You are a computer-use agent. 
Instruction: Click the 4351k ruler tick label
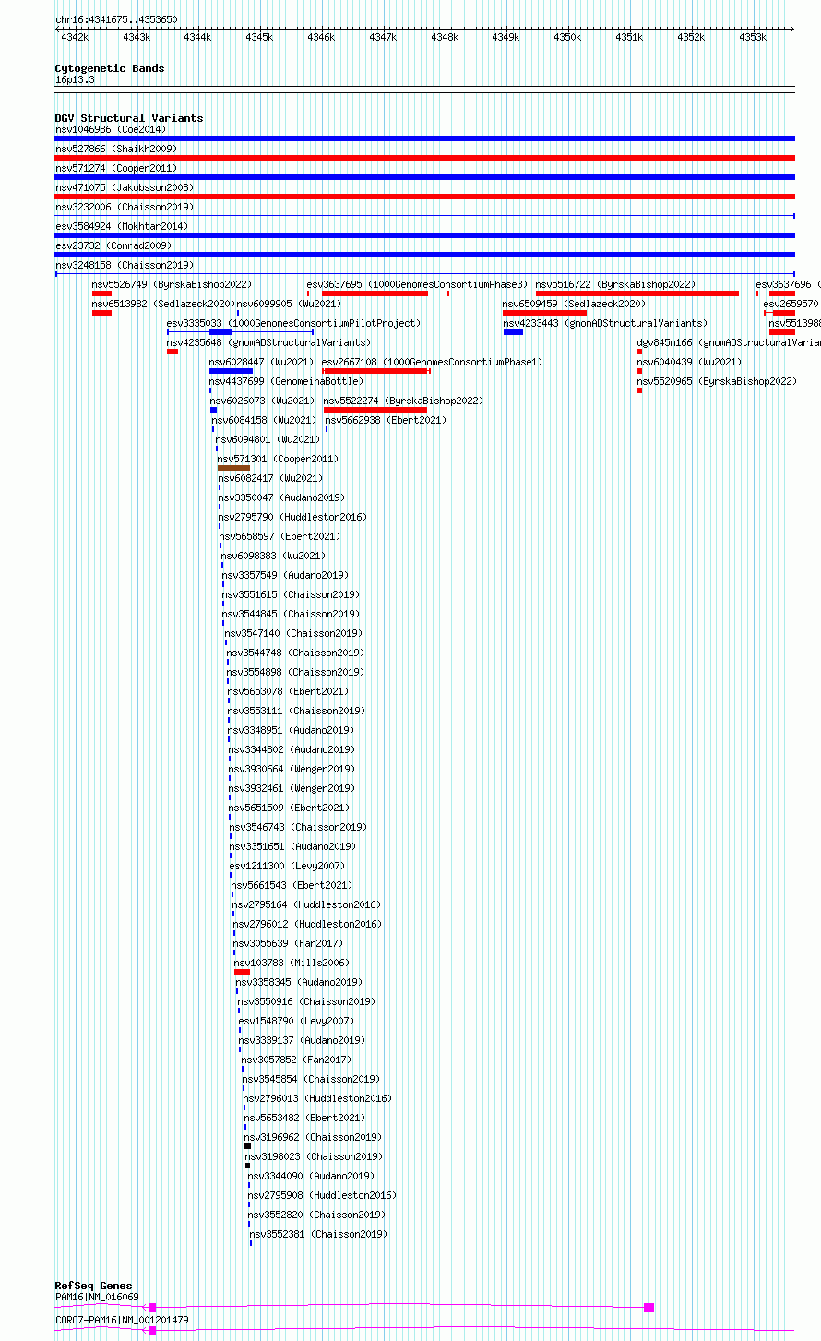629,37
